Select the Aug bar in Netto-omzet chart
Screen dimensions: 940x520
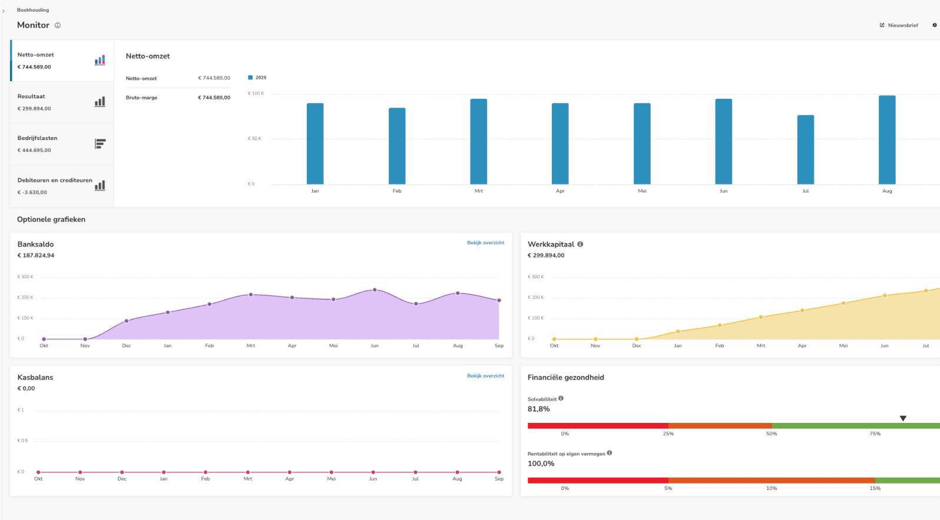pyautogui.click(x=887, y=140)
